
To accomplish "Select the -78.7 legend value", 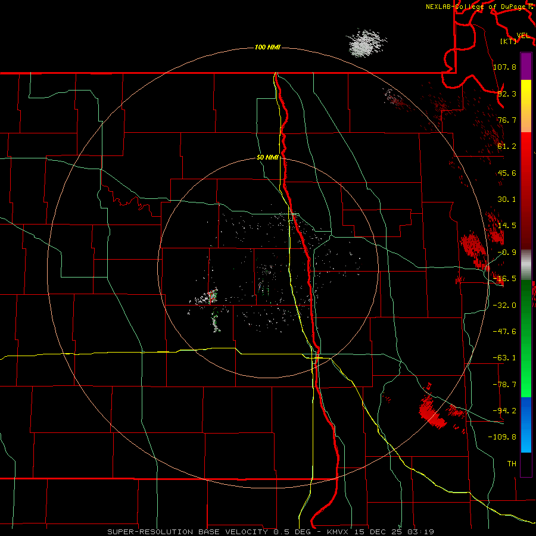I will pyautogui.click(x=504, y=385).
